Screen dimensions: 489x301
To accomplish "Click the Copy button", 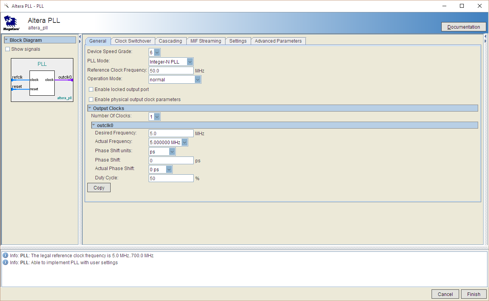I will pyautogui.click(x=99, y=187).
